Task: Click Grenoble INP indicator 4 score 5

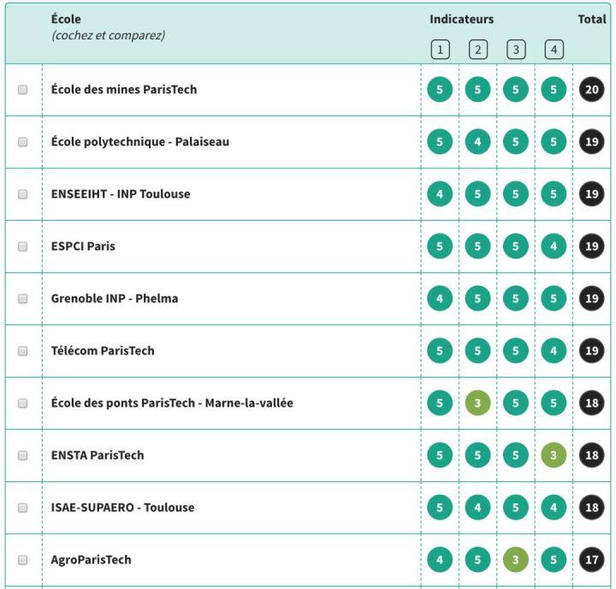Action: (554, 299)
